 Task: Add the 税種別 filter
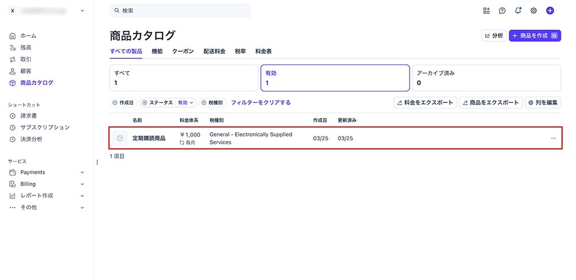213,102
